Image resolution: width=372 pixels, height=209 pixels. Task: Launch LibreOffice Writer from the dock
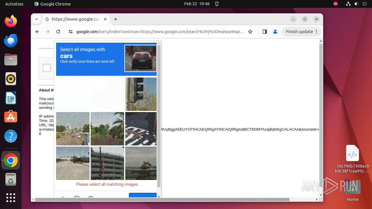pyautogui.click(x=11, y=98)
